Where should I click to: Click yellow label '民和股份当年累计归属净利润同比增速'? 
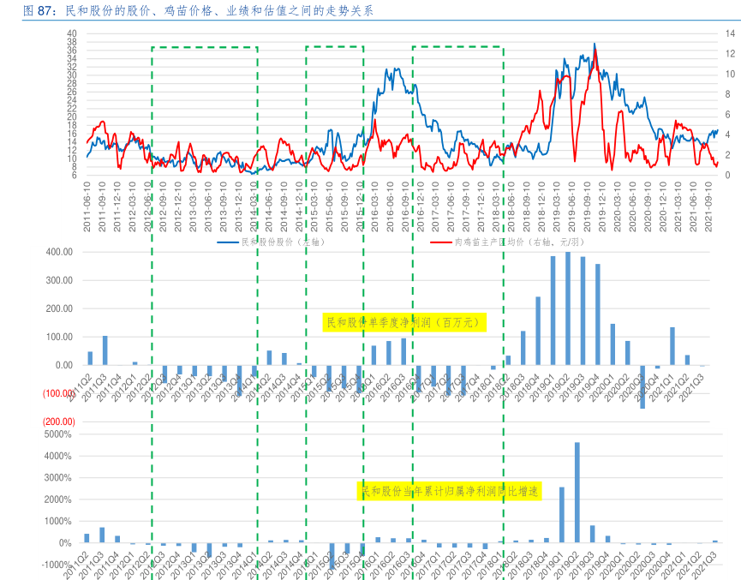tap(450, 491)
